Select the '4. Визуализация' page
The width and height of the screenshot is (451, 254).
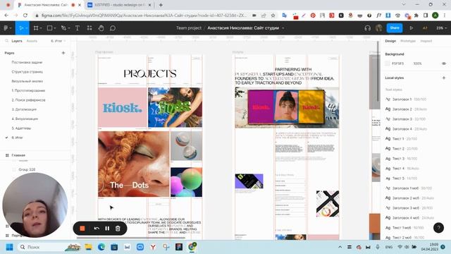pos(25,119)
